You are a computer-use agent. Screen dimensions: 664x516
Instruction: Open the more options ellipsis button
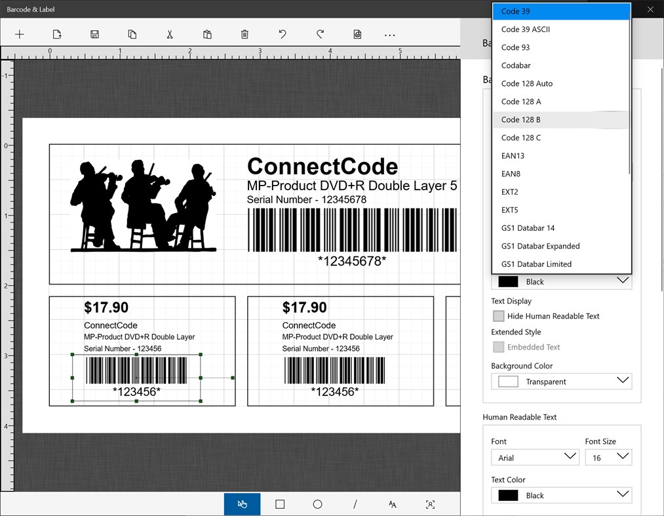click(x=389, y=34)
